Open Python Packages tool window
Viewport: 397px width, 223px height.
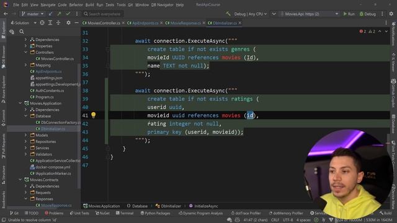(155, 213)
